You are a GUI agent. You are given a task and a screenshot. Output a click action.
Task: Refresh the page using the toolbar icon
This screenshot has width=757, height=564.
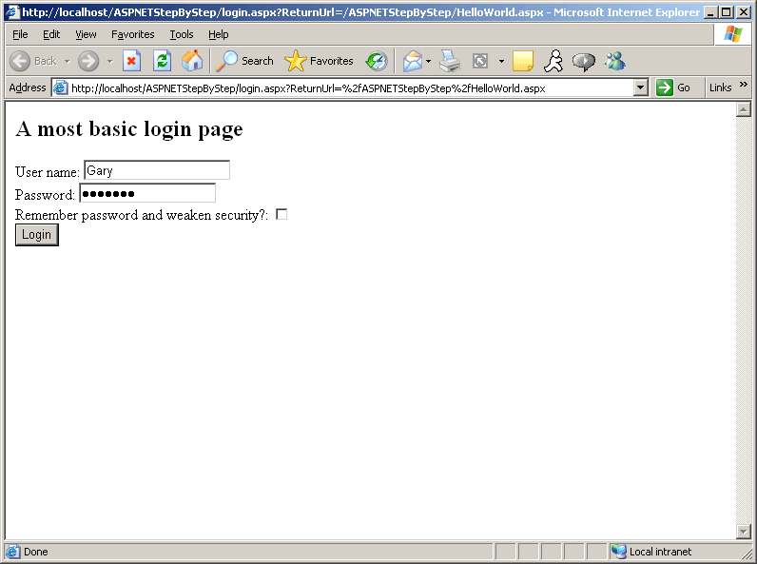pos(162,61)
